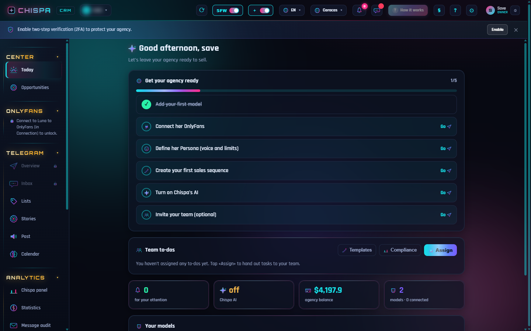This screenshot has width=531, height=331.
Task: Open Opportunities in the sidebar
Action: [x=34, y=88]
